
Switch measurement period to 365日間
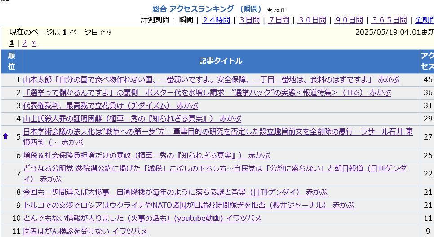tap(389, 20)
